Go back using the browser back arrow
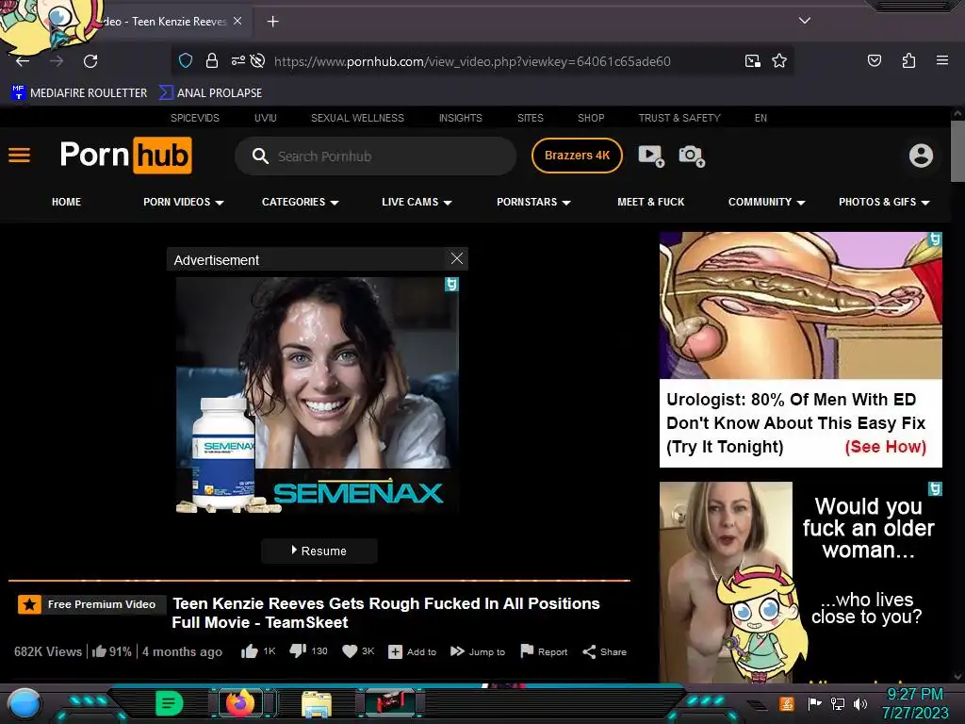This screenshot has height=724, width=965. coord(23,61)
